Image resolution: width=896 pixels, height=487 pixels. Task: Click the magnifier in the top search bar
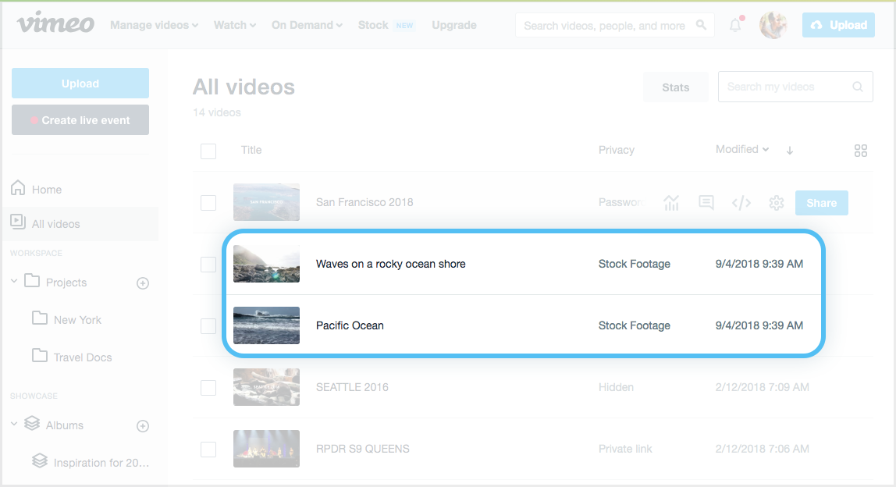tap(701, 25)
